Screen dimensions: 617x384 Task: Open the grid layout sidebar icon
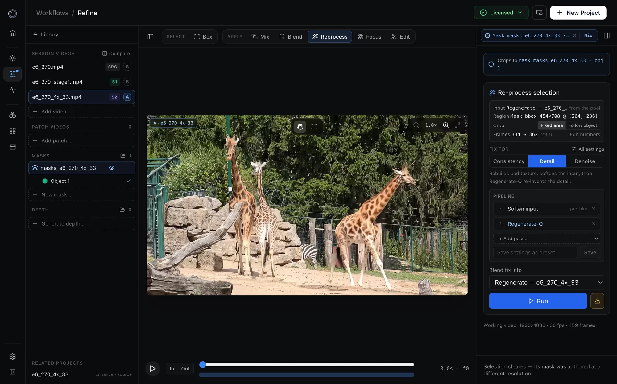[x=12, y=131]
